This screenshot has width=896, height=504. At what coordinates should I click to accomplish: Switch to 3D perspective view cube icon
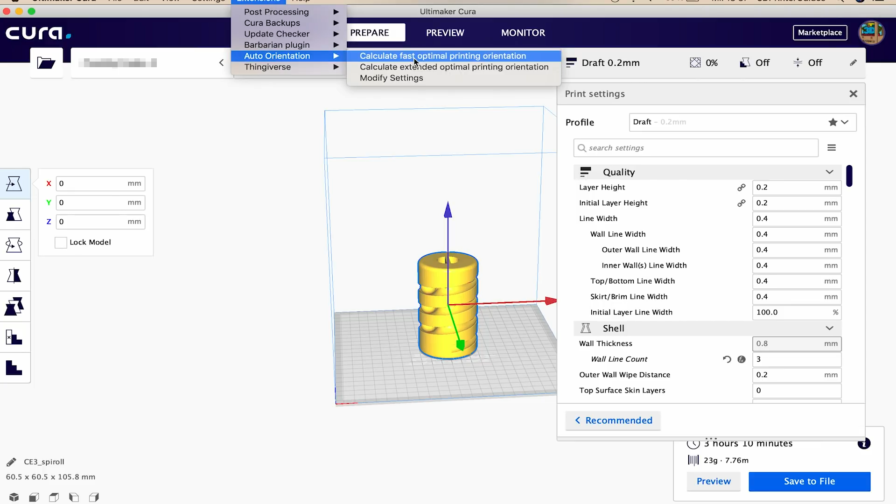click(x=14, y=497)
